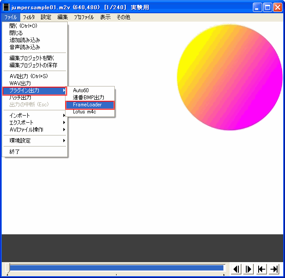The width and height of the screenshot is (285, 278).
Task: Click the blue frame seek bar
Action: coord(117,268)
